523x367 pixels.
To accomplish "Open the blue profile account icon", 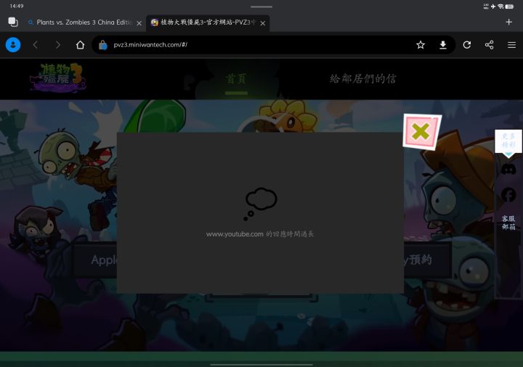I will [13, 45].
